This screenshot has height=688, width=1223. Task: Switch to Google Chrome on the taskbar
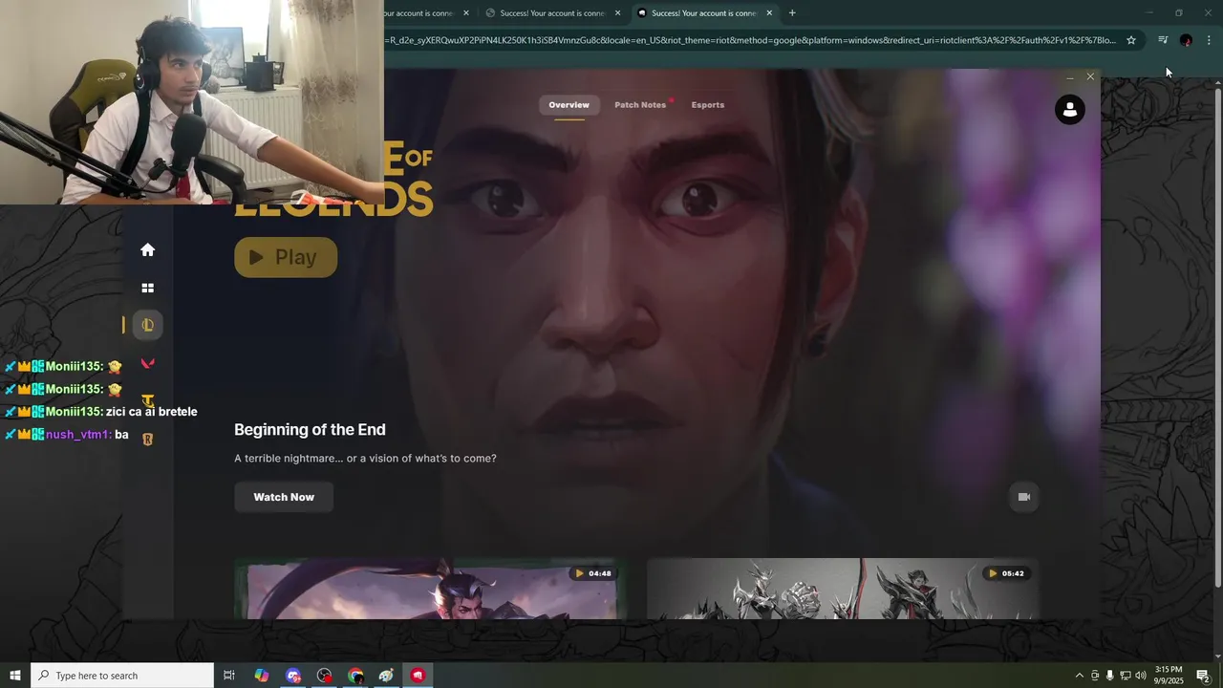[355, 676]
